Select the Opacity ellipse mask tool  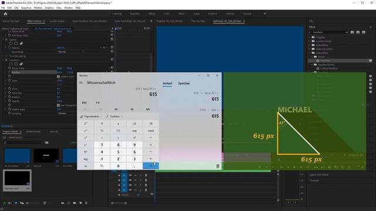click(11, 43)
